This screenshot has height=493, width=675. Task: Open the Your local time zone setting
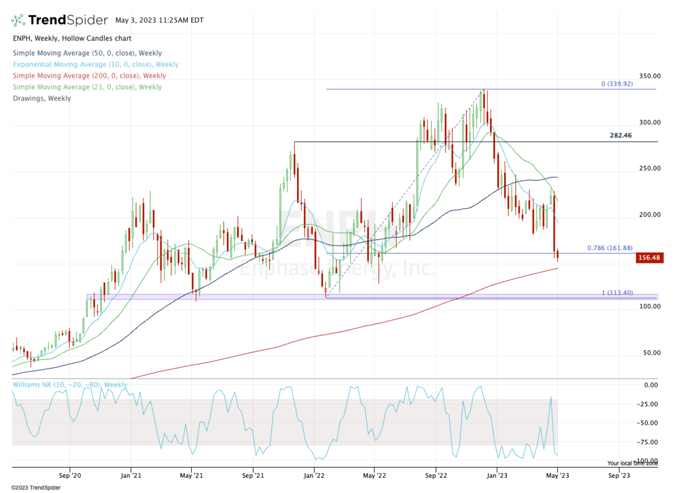632,464
